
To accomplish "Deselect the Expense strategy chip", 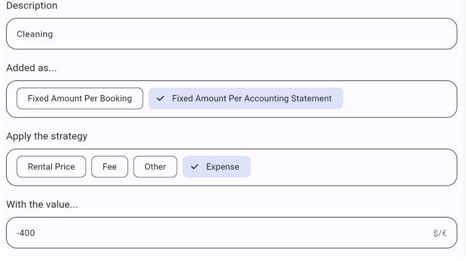I will [x=216, y=167].
